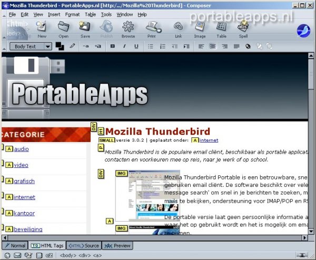Switch to the Normal edit mode tab
This screenshot has width=316, height=260.
click(x=15, y=245)
